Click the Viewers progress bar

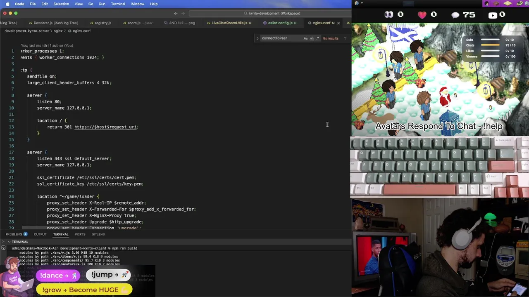490,57
